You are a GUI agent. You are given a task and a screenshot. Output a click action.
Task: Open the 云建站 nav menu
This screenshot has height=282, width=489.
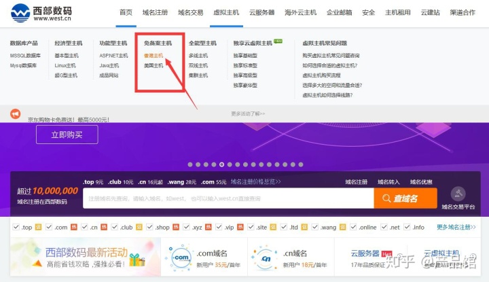[430, 12]
